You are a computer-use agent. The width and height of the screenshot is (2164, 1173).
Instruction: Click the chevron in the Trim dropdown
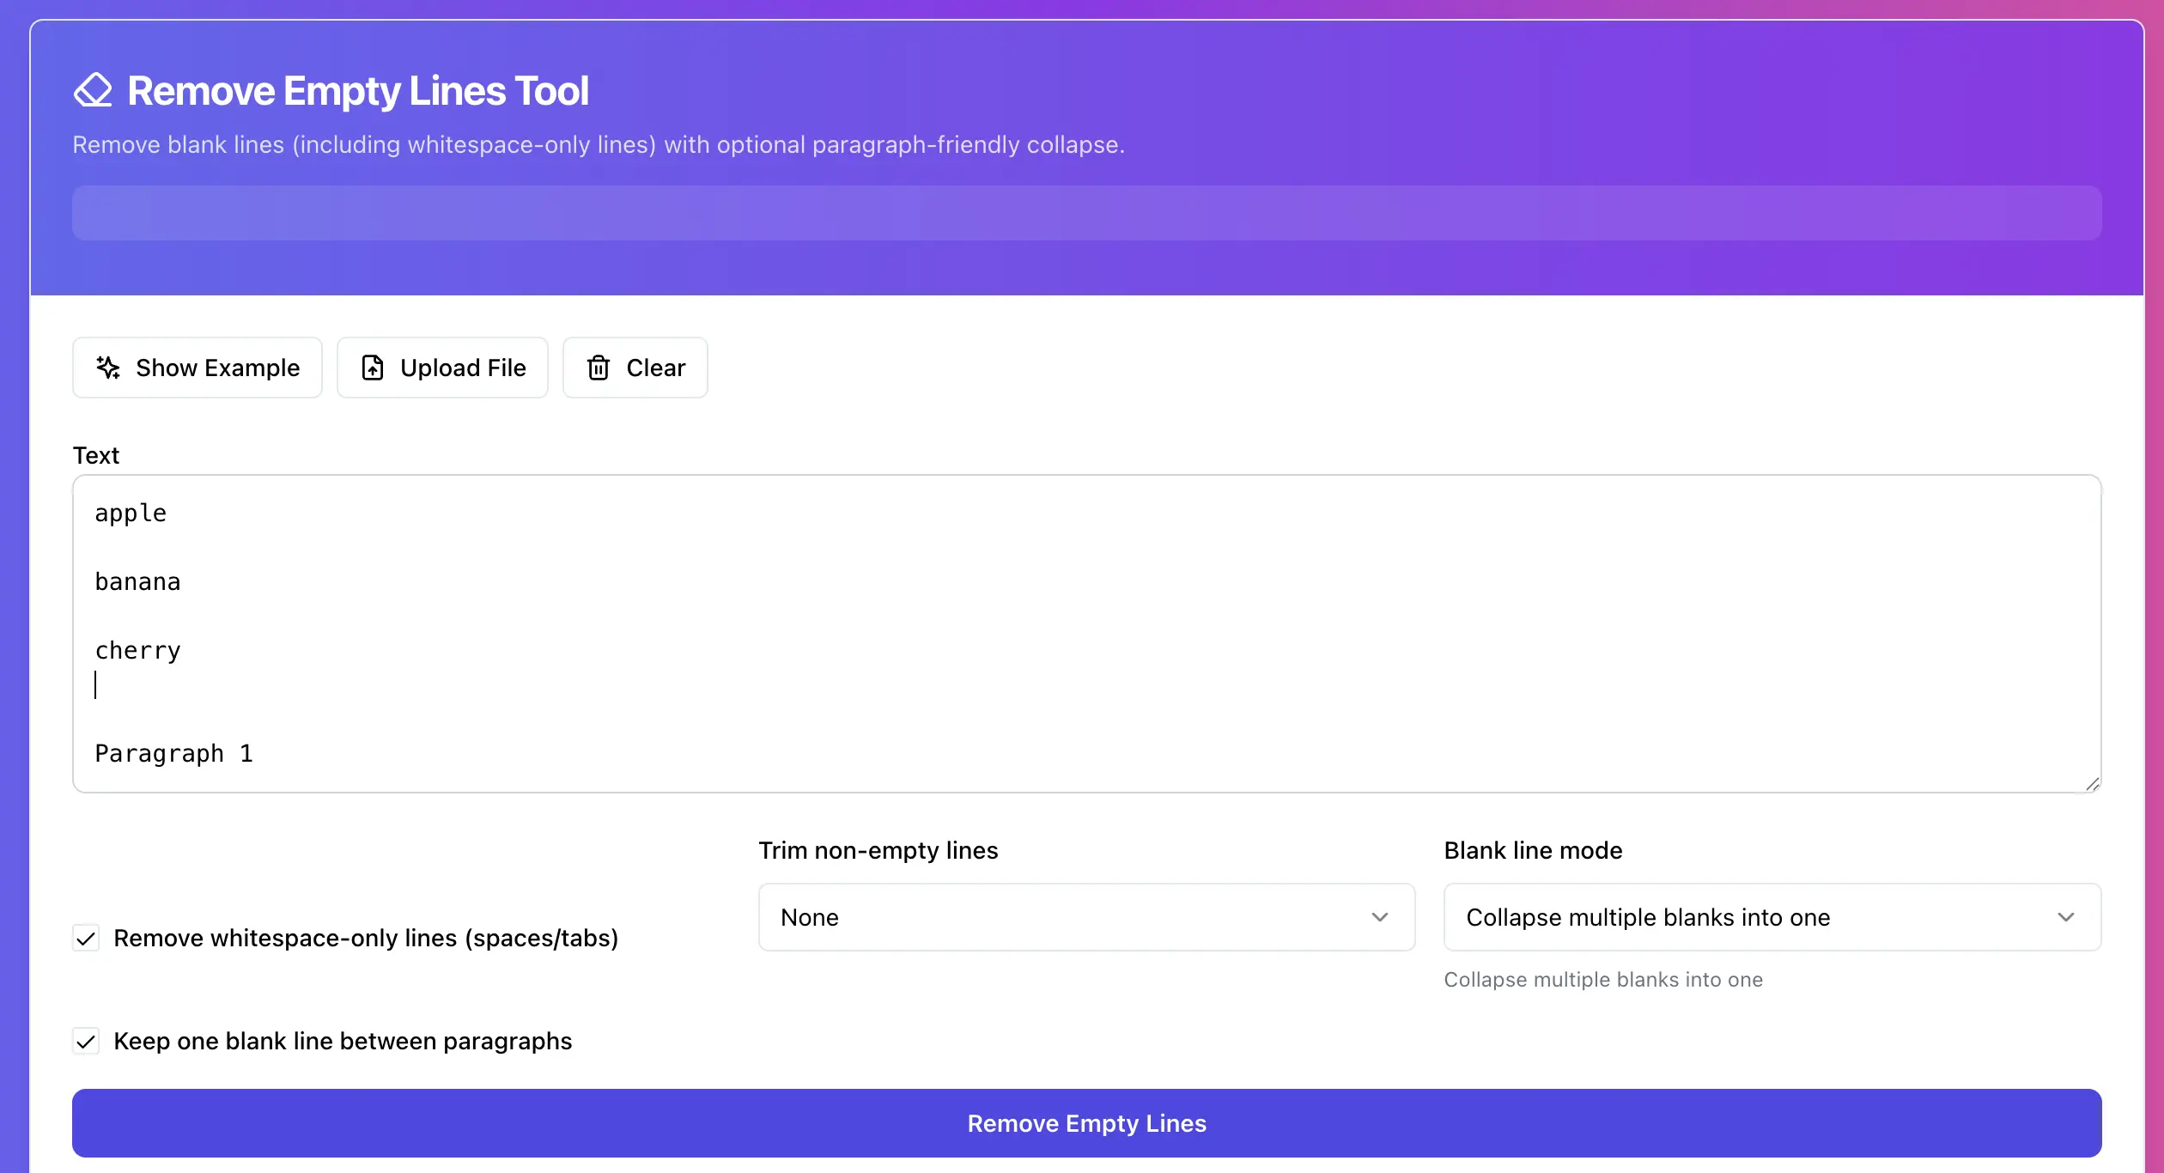(1379, 917)
